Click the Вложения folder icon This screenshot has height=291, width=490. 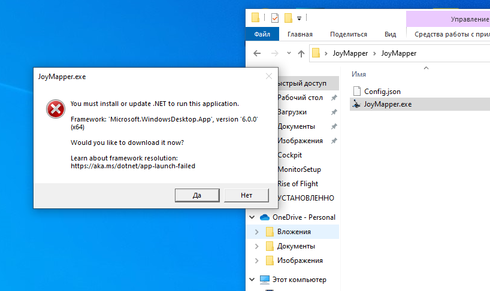point(270,232)
